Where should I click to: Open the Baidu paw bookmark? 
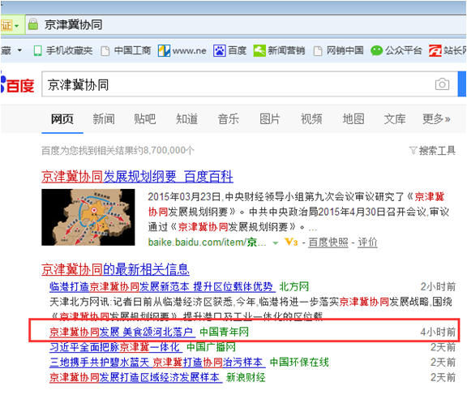219,50
